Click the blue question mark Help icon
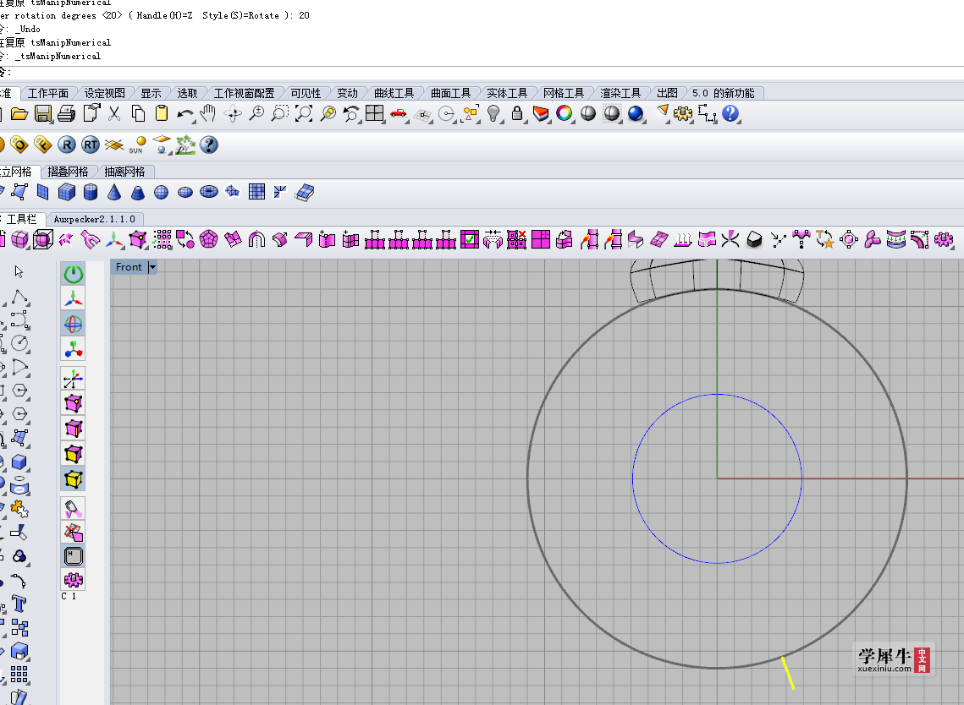 (x=730, y=113)
